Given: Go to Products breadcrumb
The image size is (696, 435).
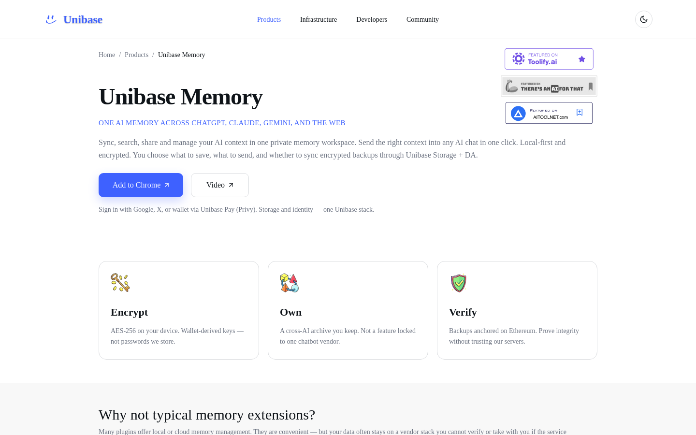Looking at the screenshot, I should 136,55.
